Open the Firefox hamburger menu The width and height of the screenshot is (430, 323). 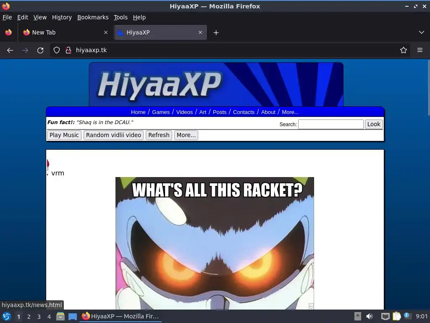[x=420, y=50]
